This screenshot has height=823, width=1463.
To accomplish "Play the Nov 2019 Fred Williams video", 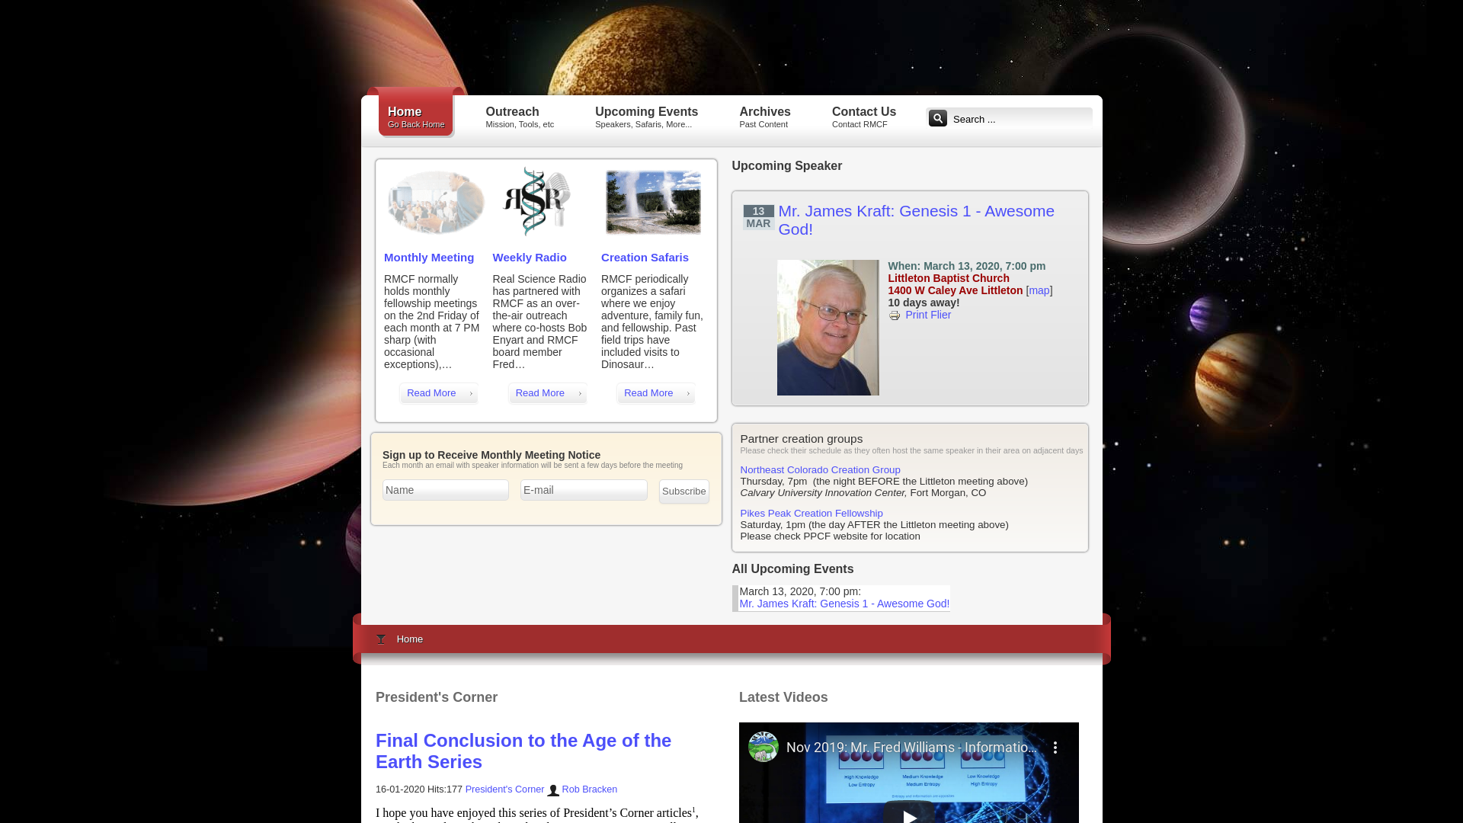I will pos(909,814).
